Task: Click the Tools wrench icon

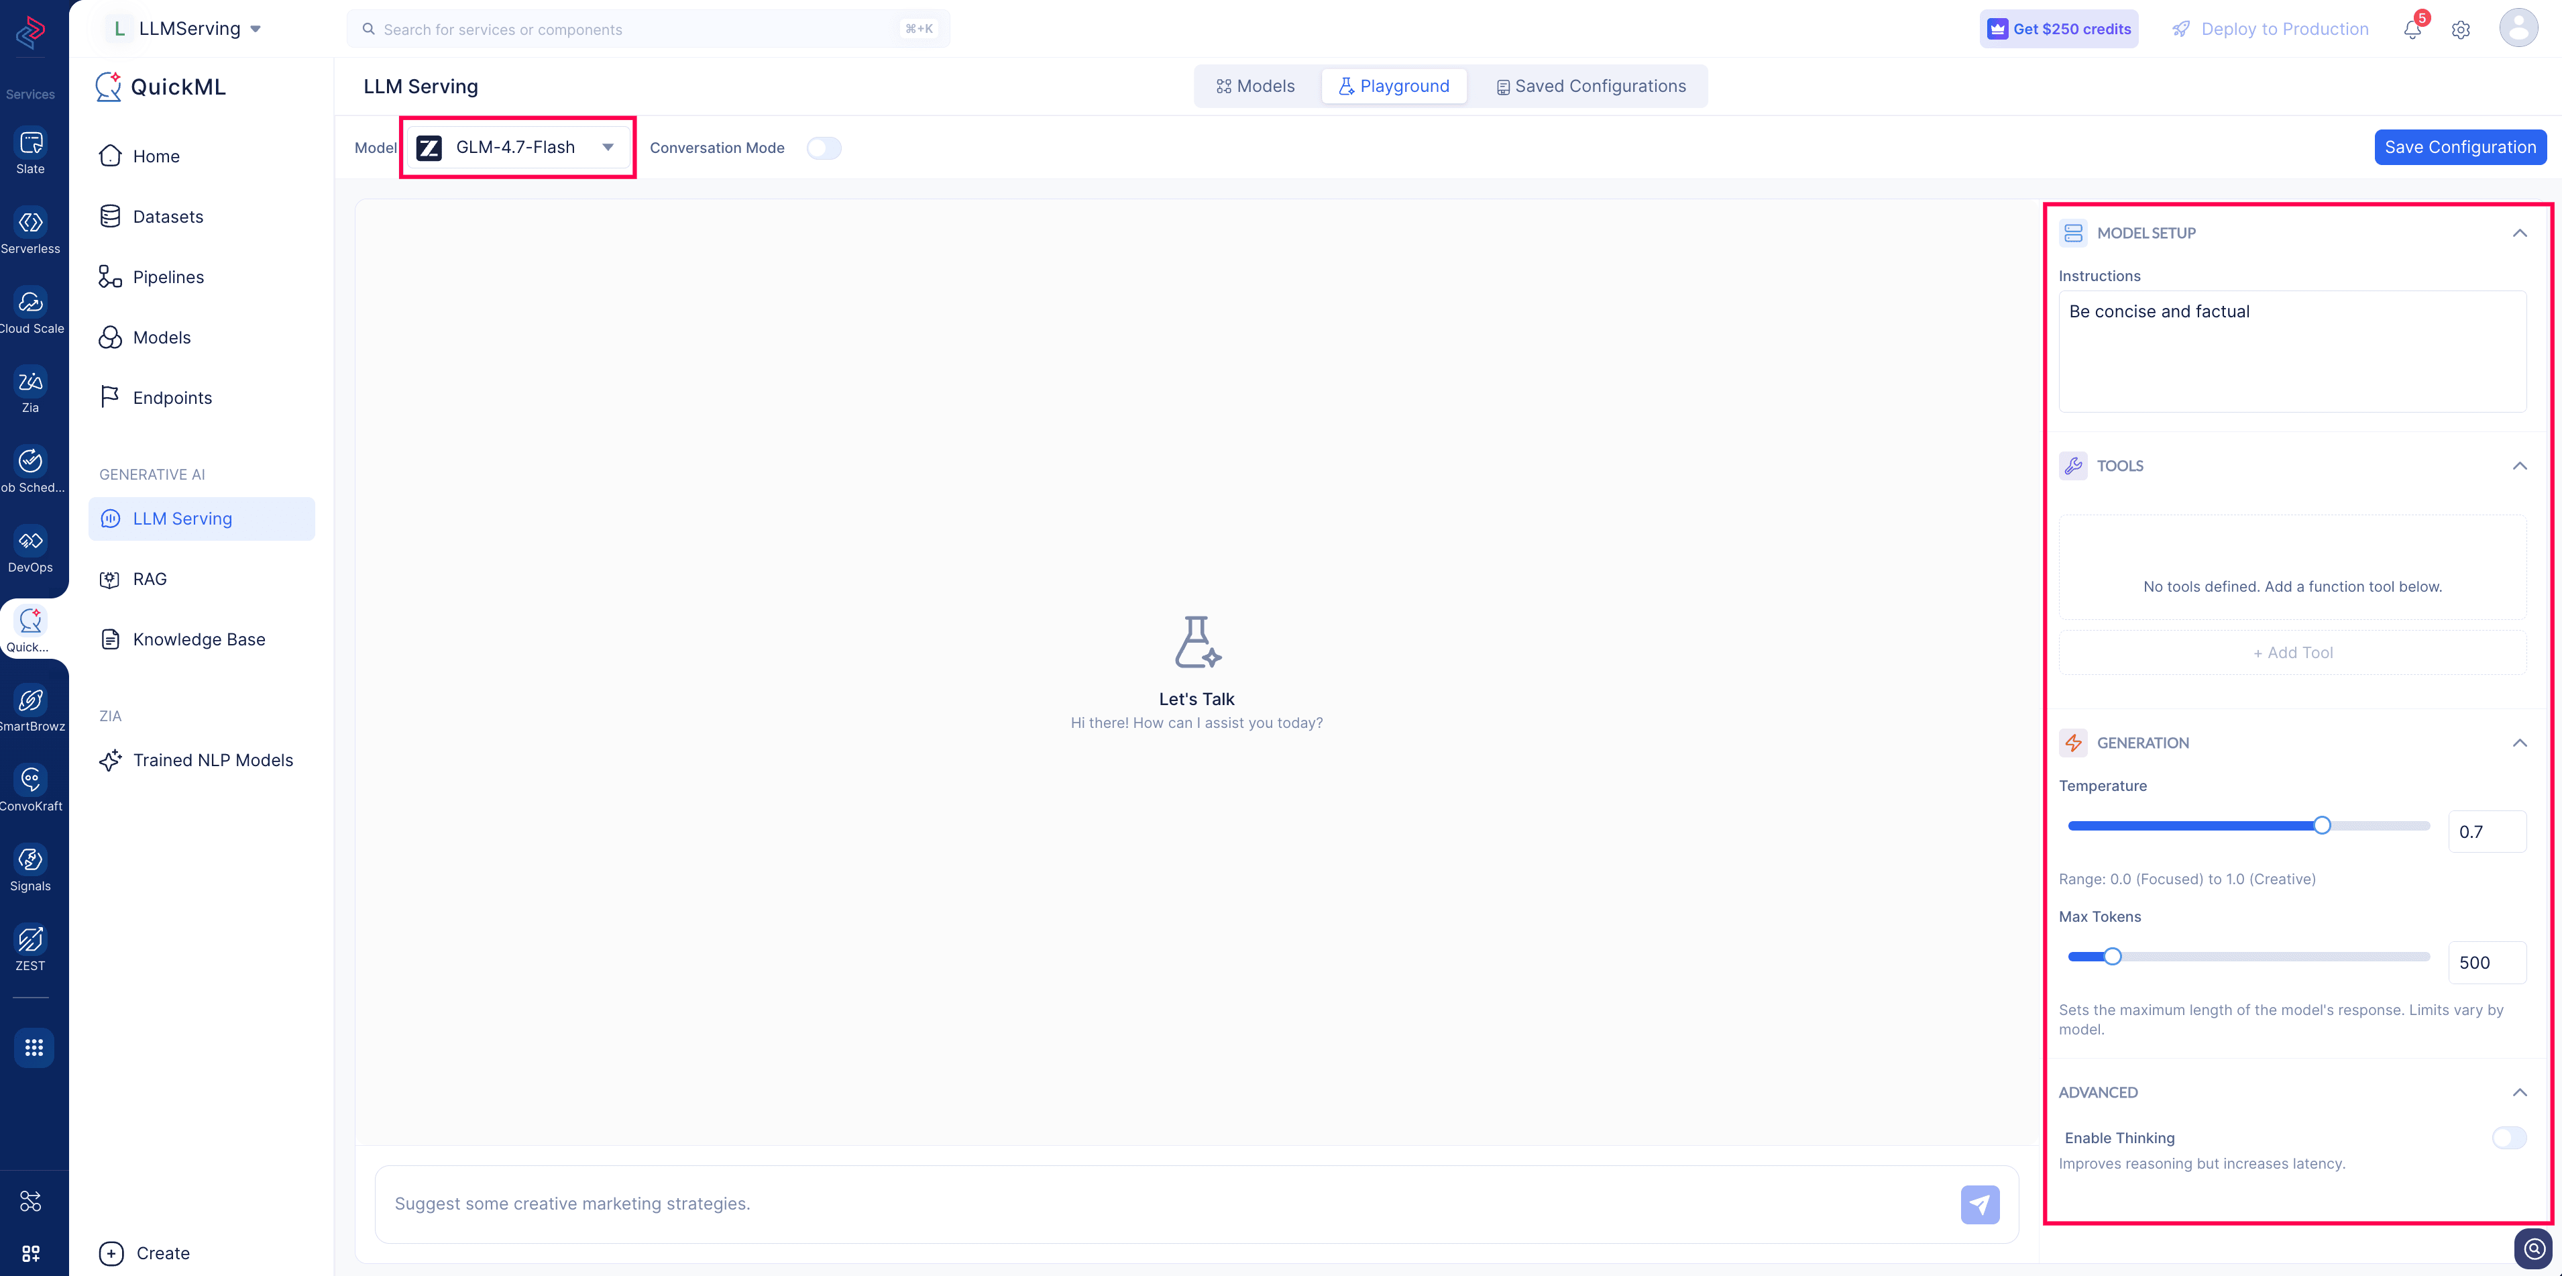Action: [2074, 466]
